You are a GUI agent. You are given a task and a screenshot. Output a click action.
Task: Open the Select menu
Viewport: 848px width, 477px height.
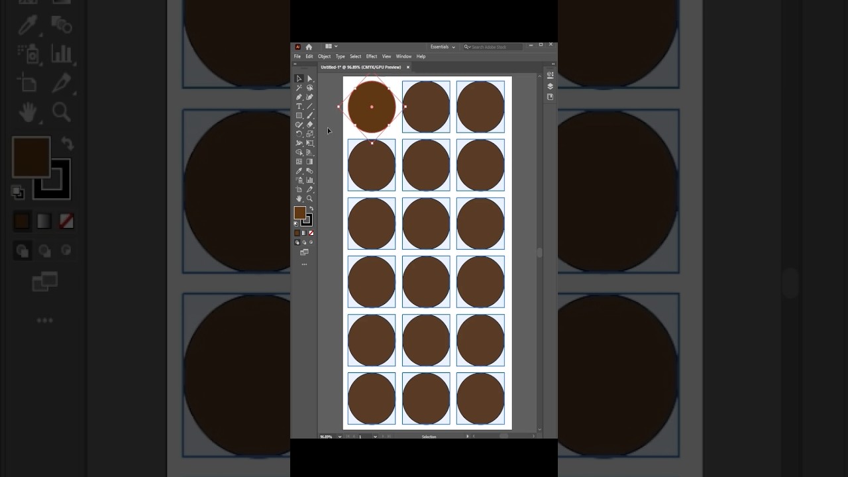tap(356, 56)
